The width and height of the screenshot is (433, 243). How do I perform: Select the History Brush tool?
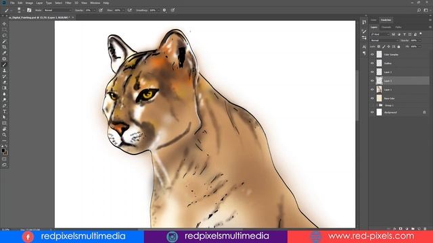4,76
